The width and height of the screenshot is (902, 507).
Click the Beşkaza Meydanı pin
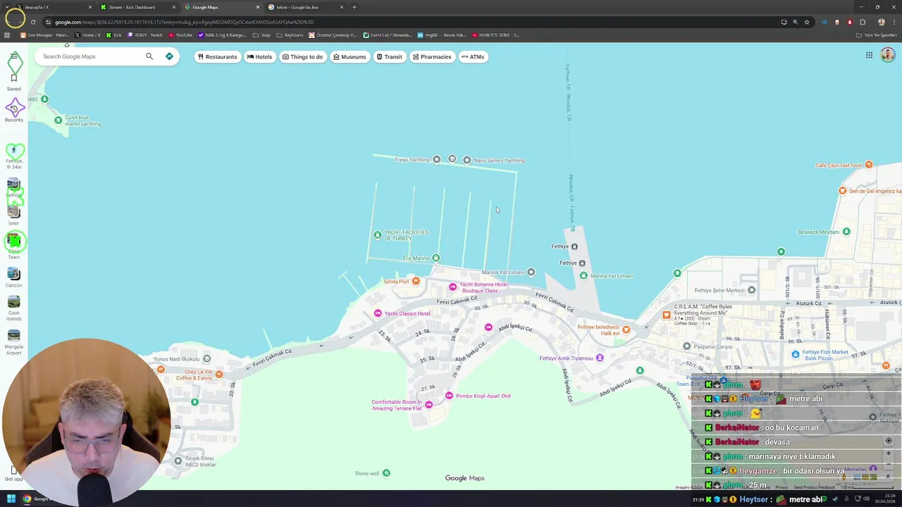(846, 232)
